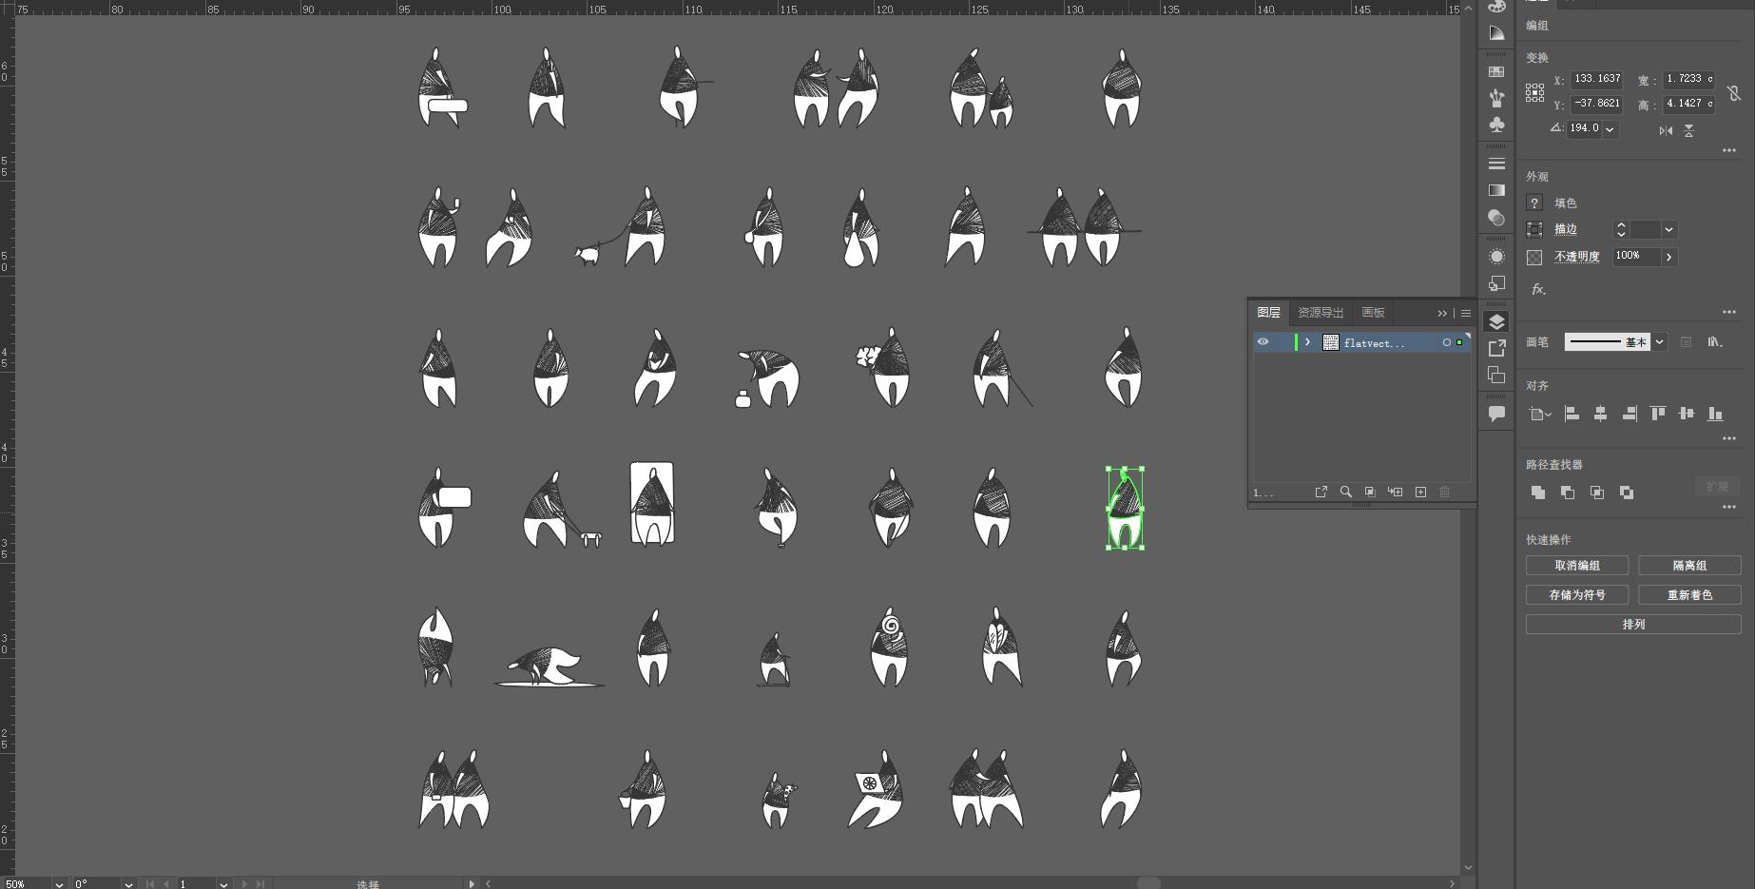Flip the selection horizontally
The height and width of the screenshot is (889, 1755).
[x=1666, y=130]
